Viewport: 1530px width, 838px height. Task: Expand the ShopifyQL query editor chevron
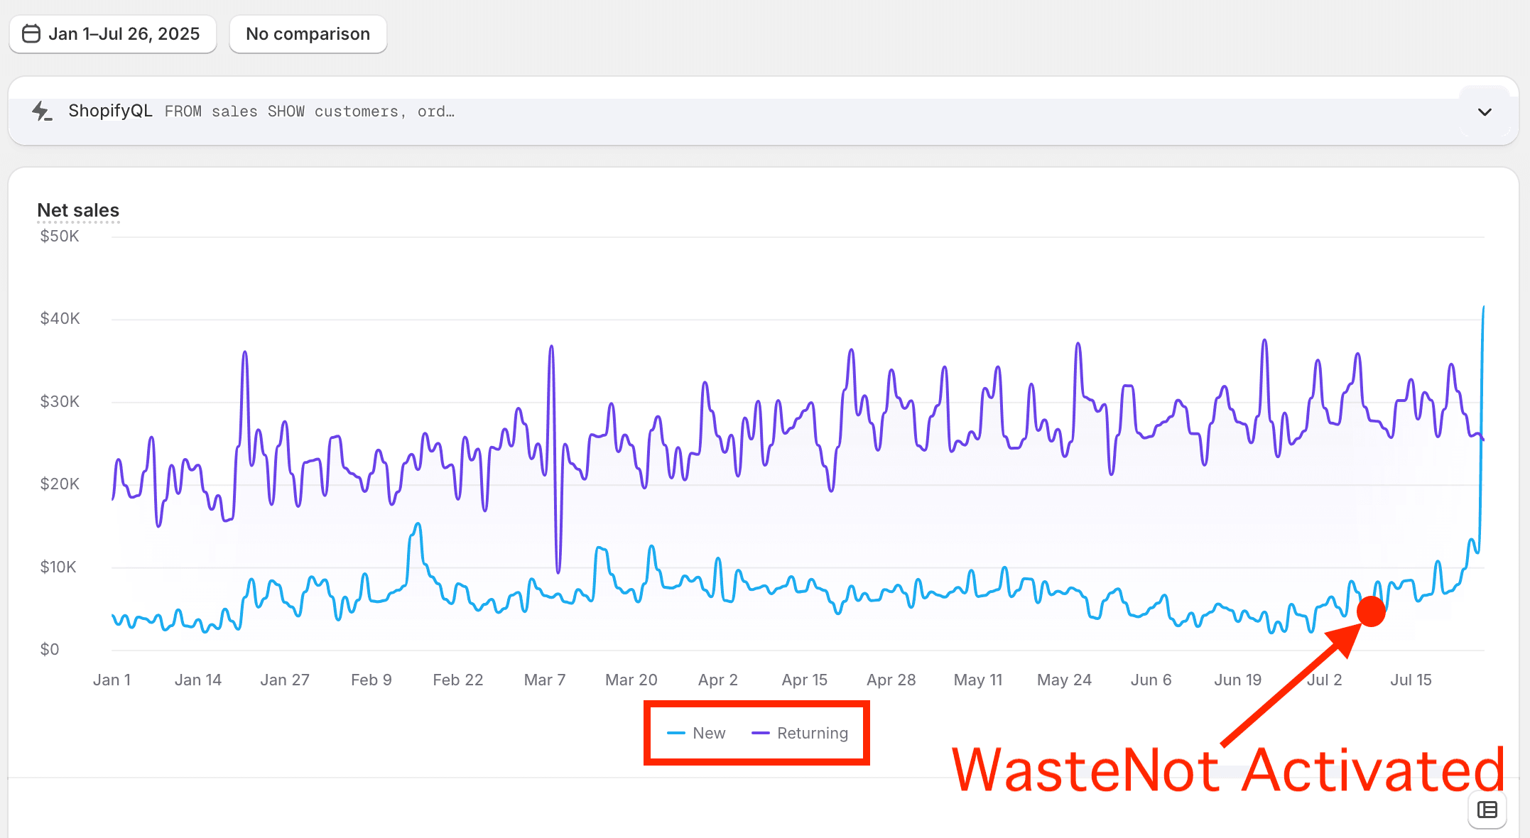pyautogui.click(x=1484, y=111)
